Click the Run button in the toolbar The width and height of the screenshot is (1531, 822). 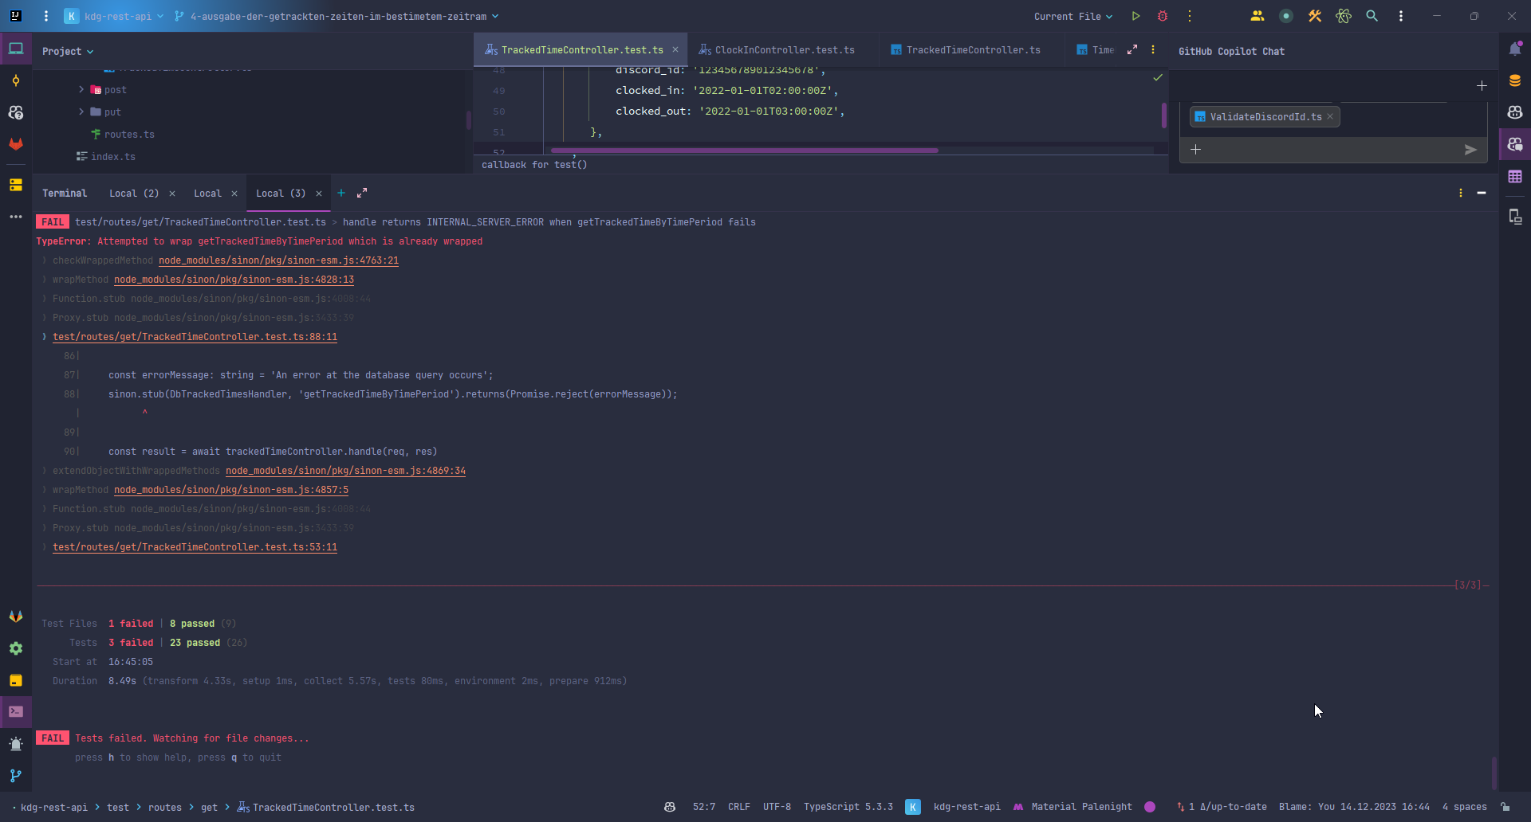tap(1135, 16)
